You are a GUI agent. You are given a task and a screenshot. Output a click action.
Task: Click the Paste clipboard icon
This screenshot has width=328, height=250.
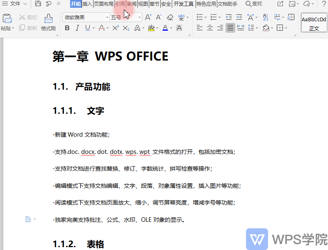tap(7, 18)
